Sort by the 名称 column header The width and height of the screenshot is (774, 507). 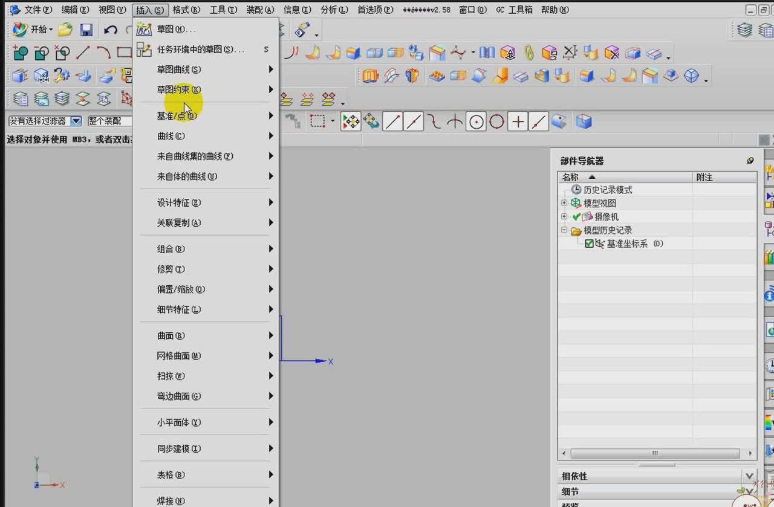pos(625,177)
